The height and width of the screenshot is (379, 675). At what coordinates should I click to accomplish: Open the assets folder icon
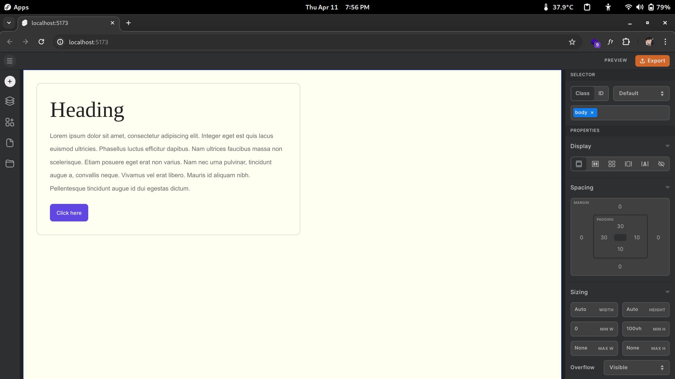point(10,164)
